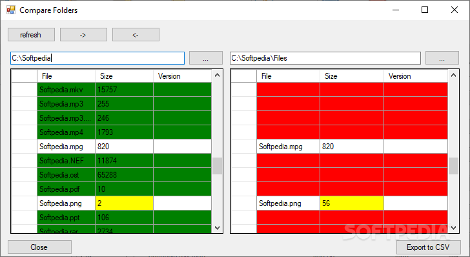Select Softpedia.ost in left panel
Viewport: 470px width, 257px height.
(66, 175)
